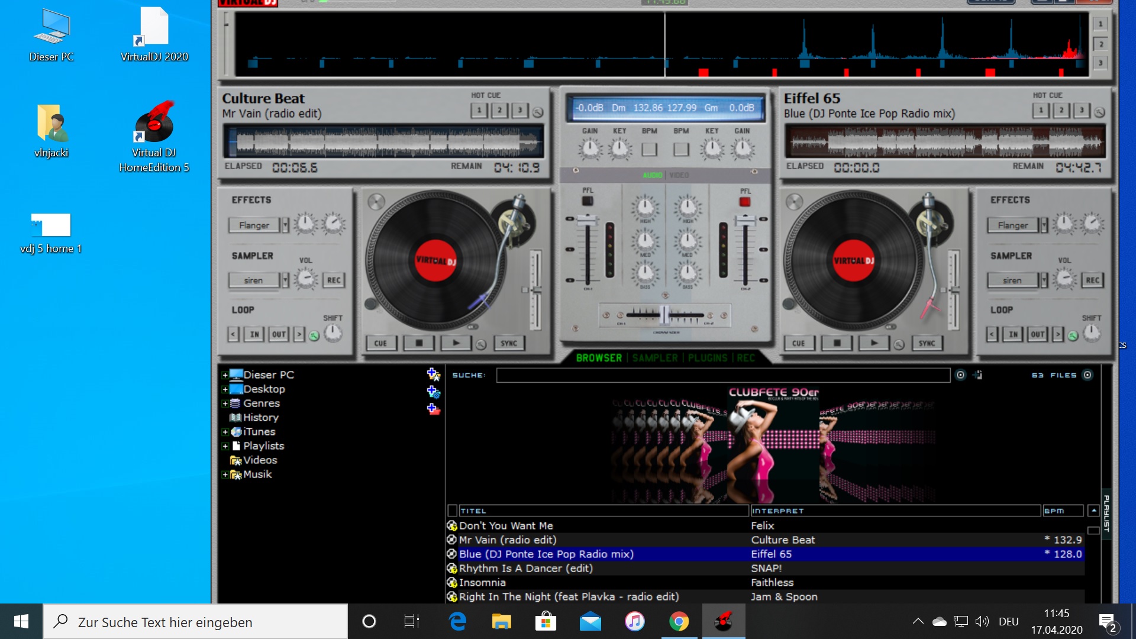Double loop length on left deck
The image size is (1136, 639).
299,334
